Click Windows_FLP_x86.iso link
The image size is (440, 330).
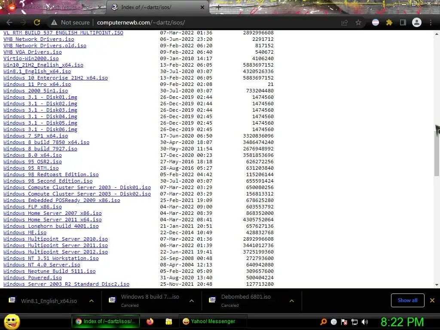[33, 207]
